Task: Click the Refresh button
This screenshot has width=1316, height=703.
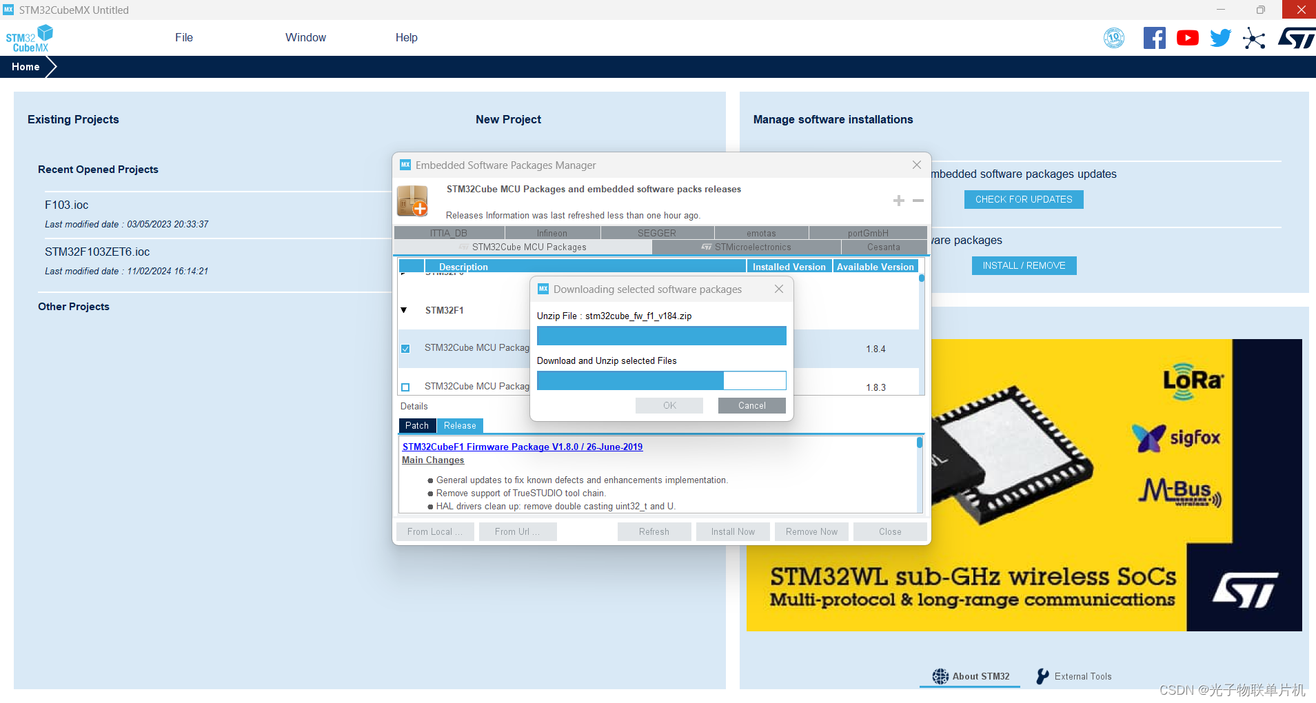Action: [654, 531]
